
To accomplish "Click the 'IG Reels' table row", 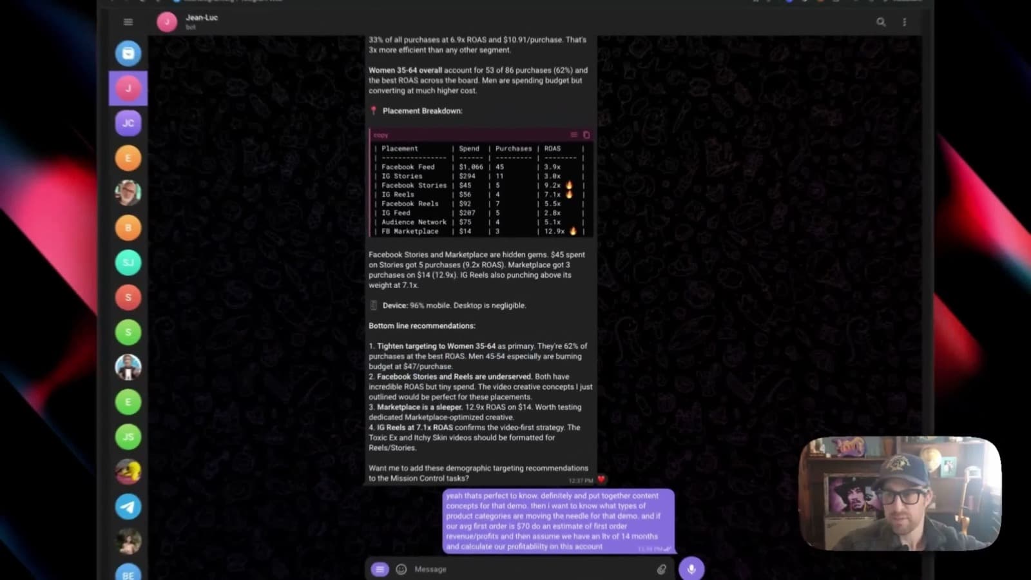I will tap(479, 194).
